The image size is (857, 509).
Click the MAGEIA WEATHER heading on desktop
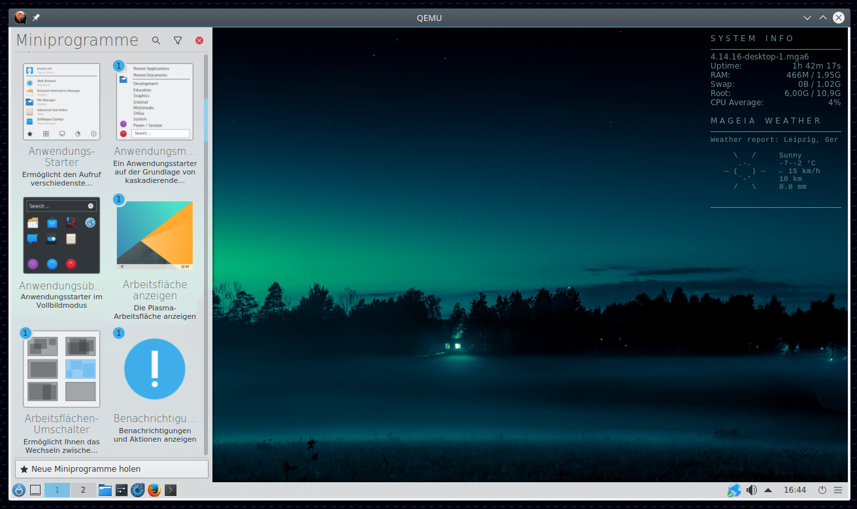[x=766, y=121]
